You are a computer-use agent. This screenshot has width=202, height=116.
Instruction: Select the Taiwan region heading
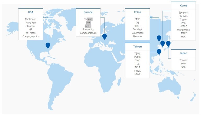pos(137,47)
